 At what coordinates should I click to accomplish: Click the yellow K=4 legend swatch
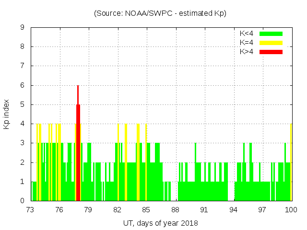click(271, 43)
